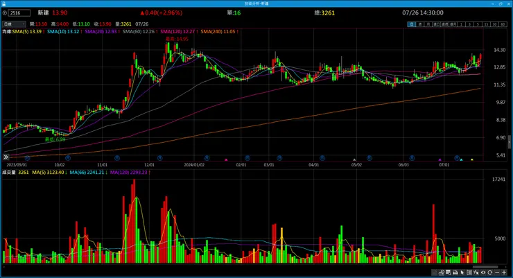Click the chart magnifier analysis icon
The height and width of the screenshot is (278, 513).
(x=442, y=272)
